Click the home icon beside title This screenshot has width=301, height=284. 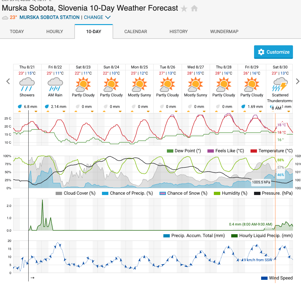tap(194, 9)
